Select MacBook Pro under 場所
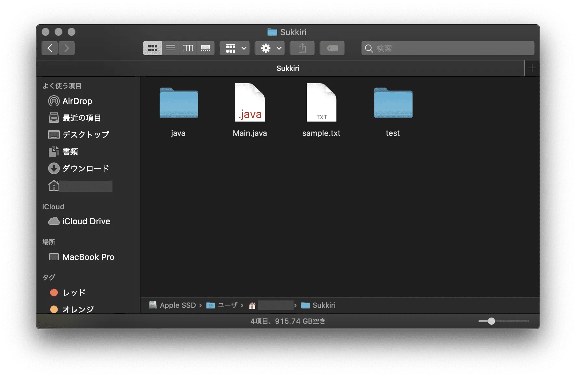The image size is (576, 377). [81, 257]
